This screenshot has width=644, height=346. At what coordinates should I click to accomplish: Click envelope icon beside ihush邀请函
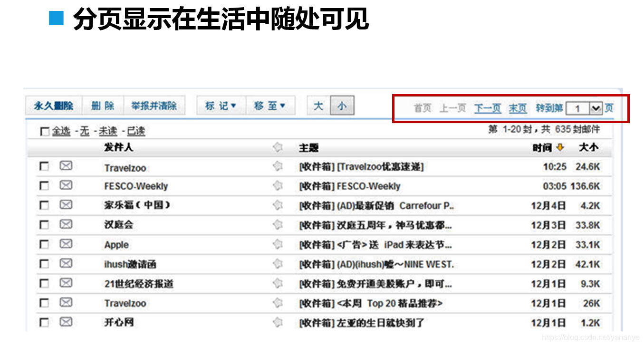tap(66, 263)
